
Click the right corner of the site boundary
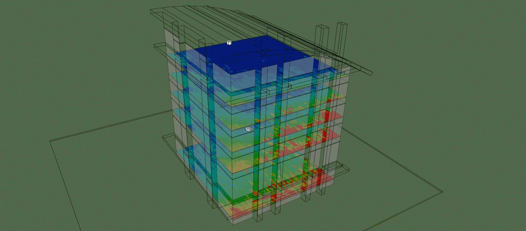click(x=442, y=192)
